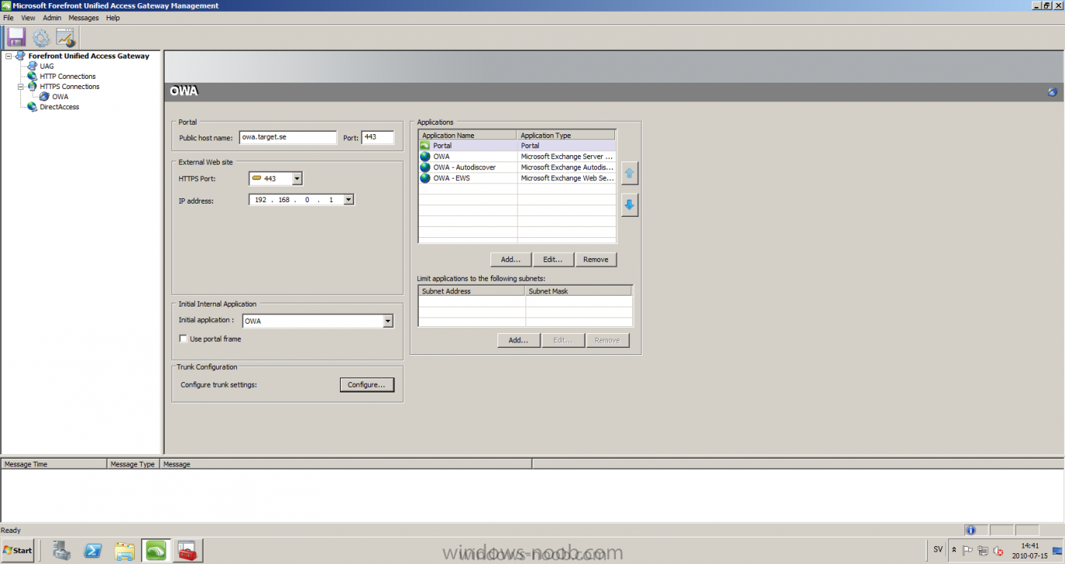
Task: Click the Portal application row icon
Action: point(425,146)
